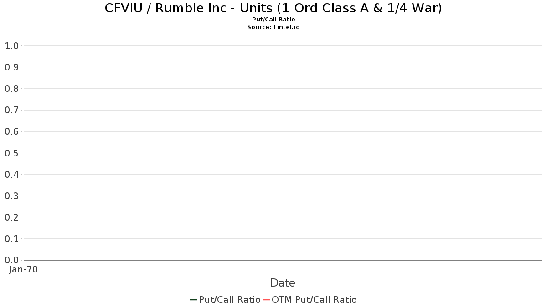Click the dark green Put/Call Ratio legend line
The image size is (547, 307).
point(194,300)
